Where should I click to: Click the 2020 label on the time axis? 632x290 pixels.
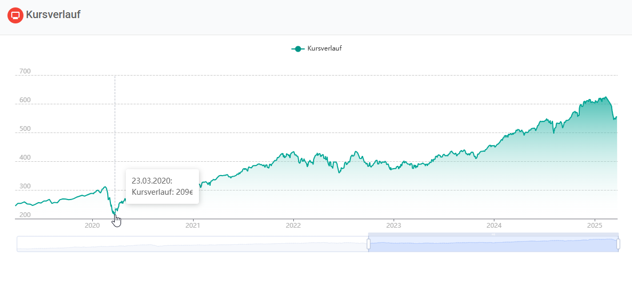click(92, 226)
